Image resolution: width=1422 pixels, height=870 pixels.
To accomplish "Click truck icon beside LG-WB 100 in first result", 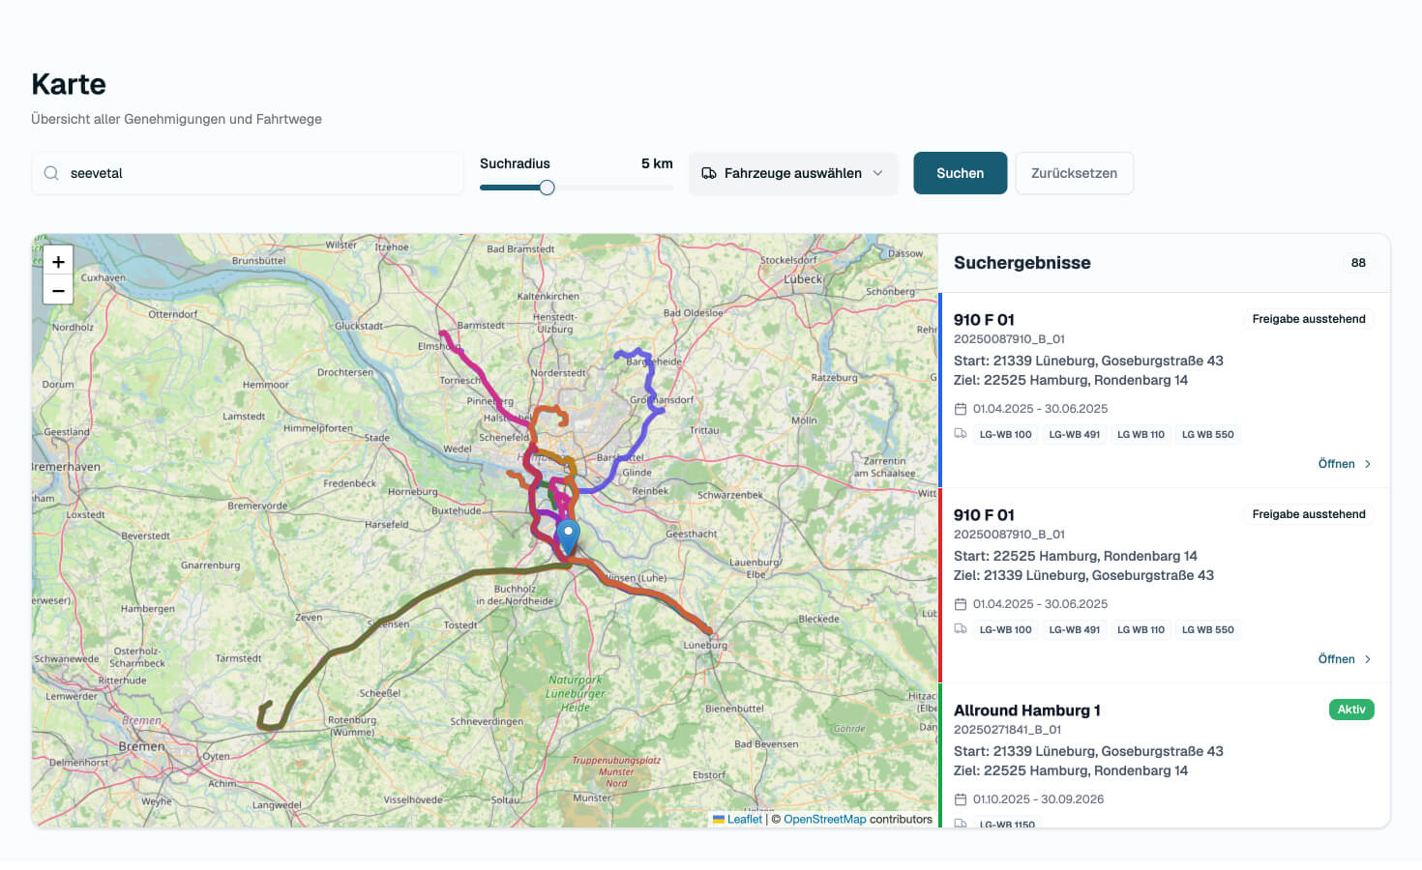I will pyautogui.click(x=961, y=434).
